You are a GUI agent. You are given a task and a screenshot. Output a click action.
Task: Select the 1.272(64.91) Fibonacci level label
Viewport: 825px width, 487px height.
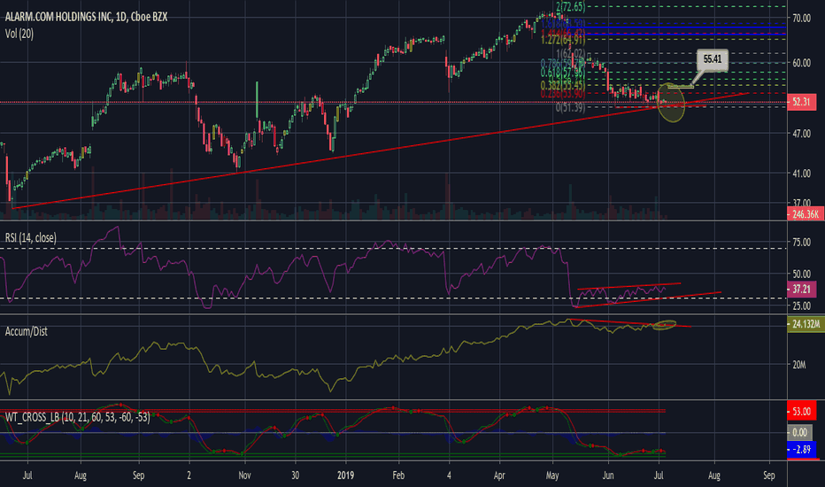click(563, 40)
